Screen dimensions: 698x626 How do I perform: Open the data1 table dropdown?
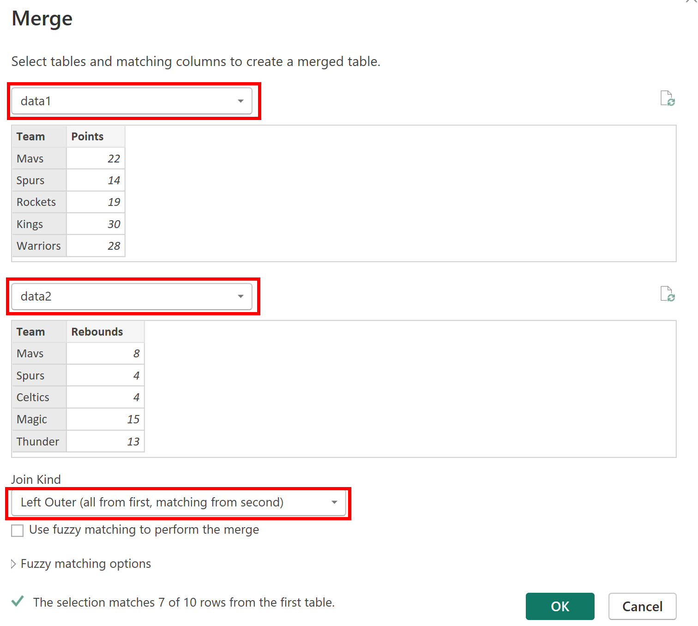pos(132,101)
